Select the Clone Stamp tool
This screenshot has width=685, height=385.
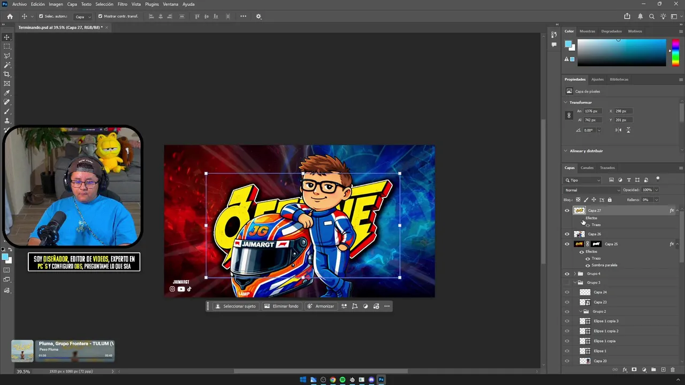(7, 121)
